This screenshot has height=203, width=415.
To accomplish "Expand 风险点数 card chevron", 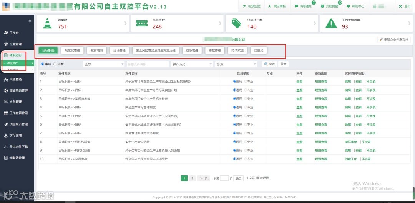I will tap(220, 23).
